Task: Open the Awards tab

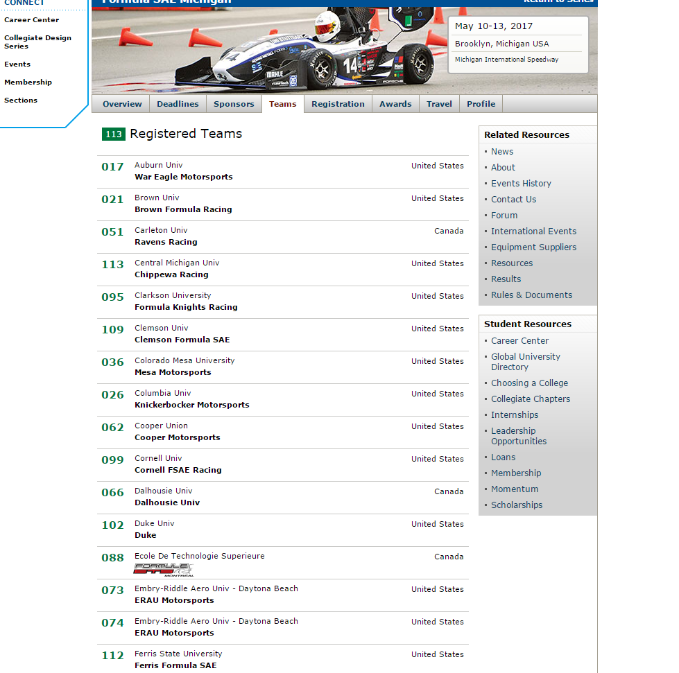Action: [x=395, y=104]
